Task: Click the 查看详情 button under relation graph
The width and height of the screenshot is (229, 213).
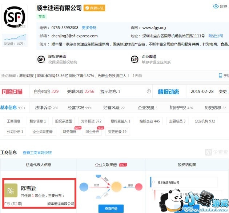Action: [x=111, y=209]
